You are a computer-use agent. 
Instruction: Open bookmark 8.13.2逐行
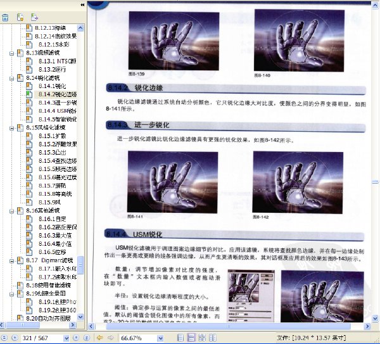(x=52, y=69)
